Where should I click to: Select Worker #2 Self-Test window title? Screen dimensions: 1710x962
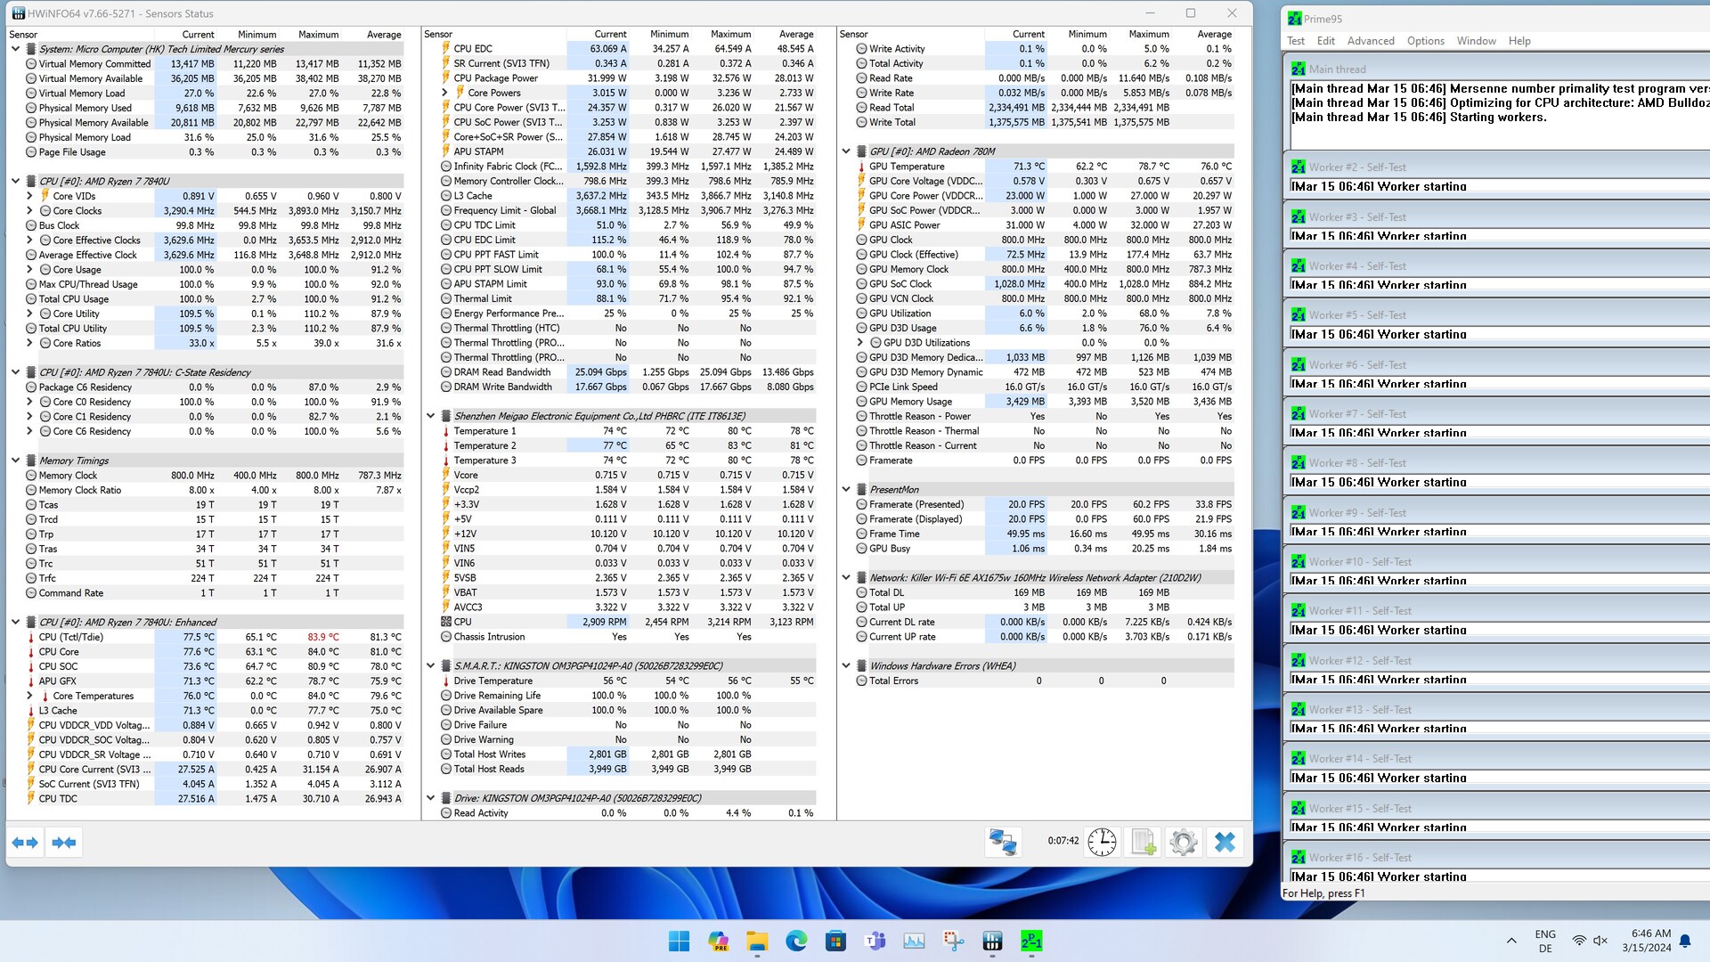(x=1357, y=167)
